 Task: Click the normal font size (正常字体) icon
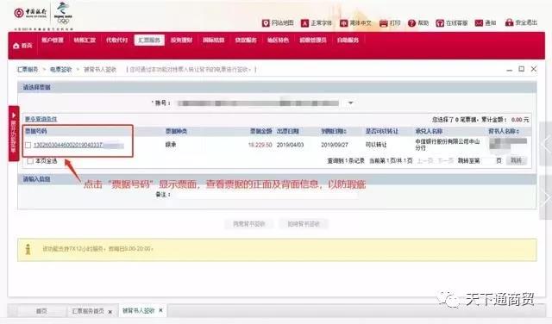coord(304,23)
